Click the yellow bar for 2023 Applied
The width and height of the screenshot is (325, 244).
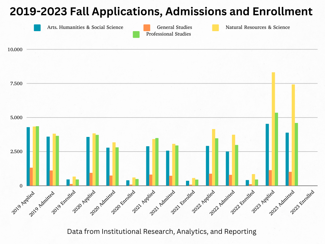pos(273,129)
